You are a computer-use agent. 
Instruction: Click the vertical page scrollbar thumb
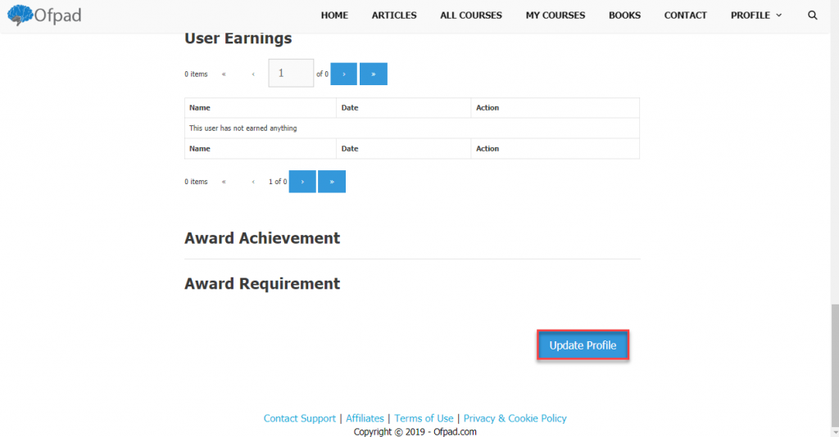[x=835, y=365]
